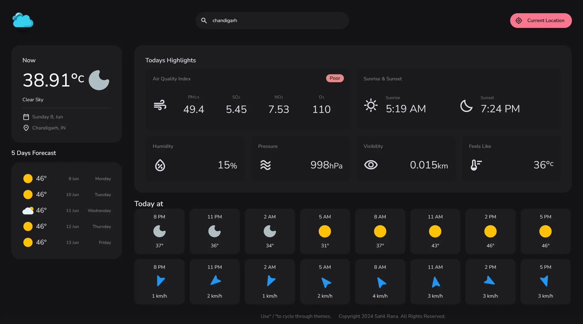Click the pressure waves icon
The image size is (583, 324).
point(265,165)
